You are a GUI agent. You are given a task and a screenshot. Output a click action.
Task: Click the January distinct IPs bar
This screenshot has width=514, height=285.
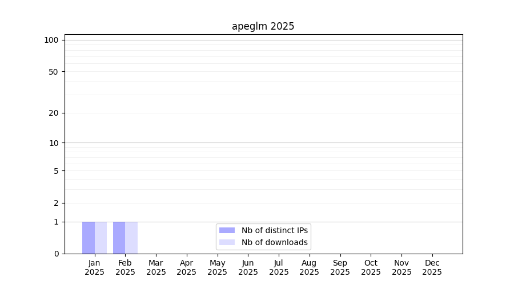coord(89,238)
